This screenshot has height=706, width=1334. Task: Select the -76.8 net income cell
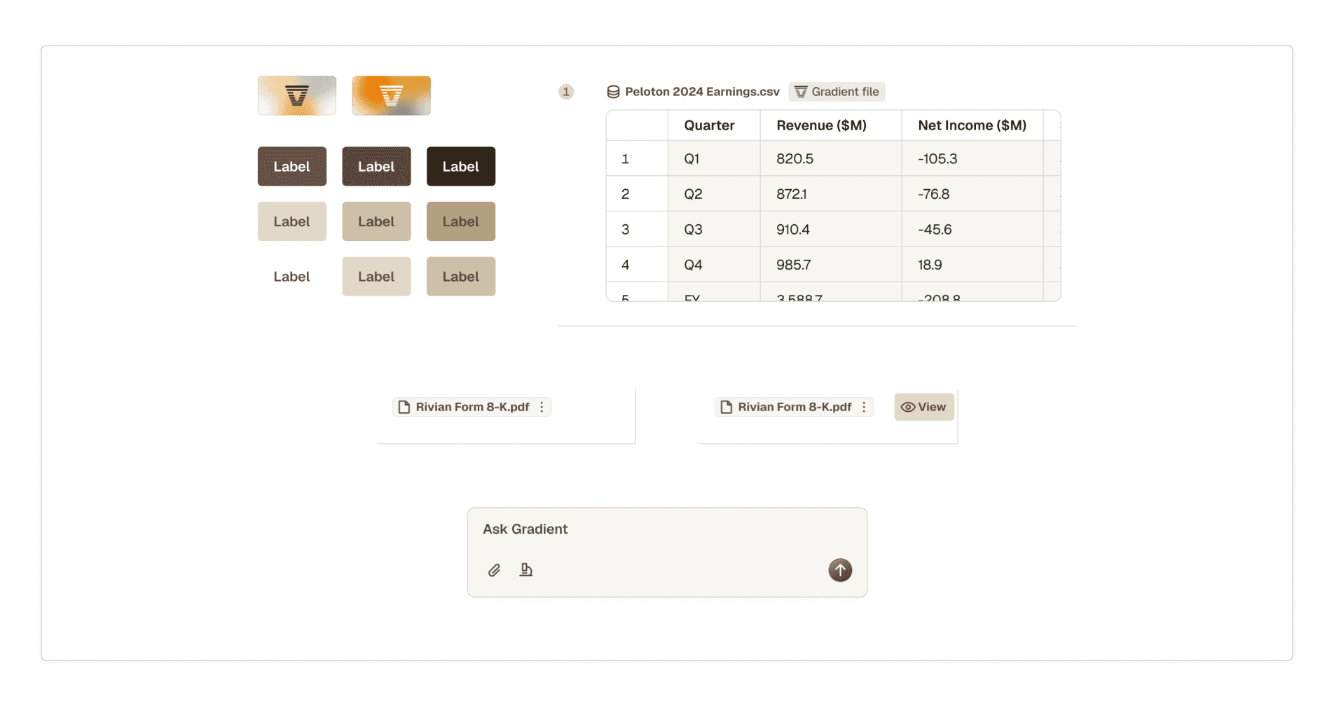tap(972, 194)
